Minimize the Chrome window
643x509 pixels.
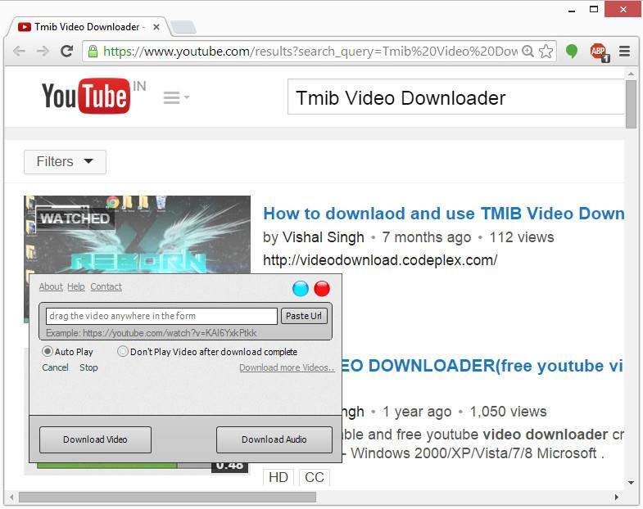tap(572, 10)
